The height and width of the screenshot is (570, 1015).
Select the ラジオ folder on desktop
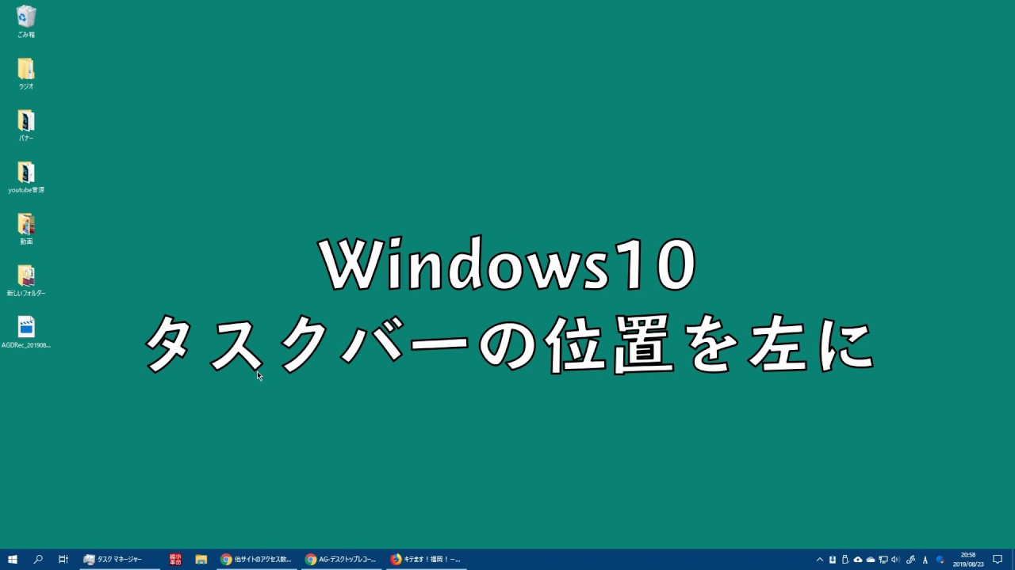26,74
